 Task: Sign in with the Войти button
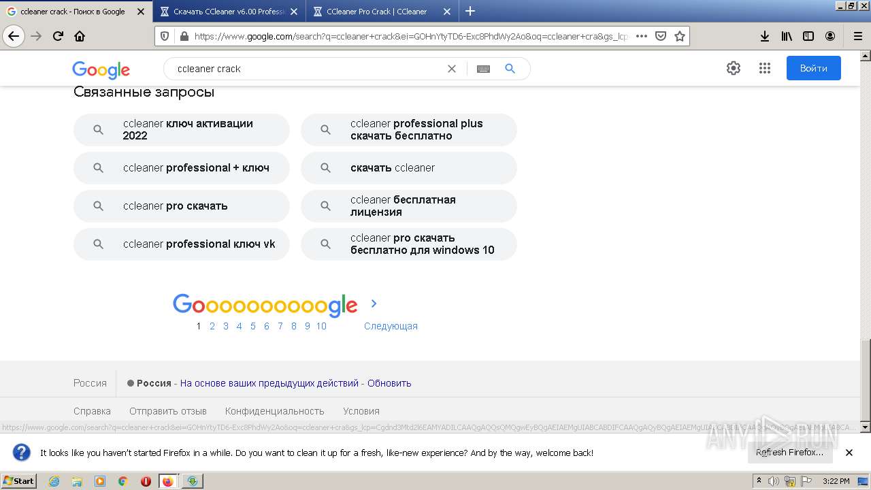[x=814, y=68]
